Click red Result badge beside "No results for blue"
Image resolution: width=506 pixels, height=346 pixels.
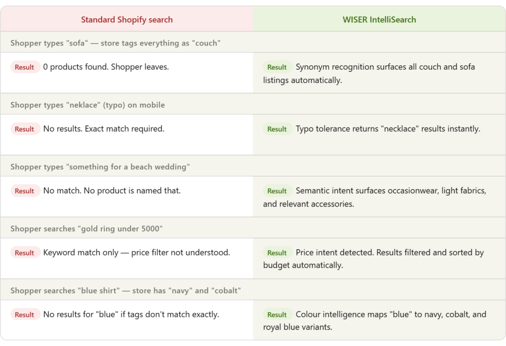click(x=25, y=314)
